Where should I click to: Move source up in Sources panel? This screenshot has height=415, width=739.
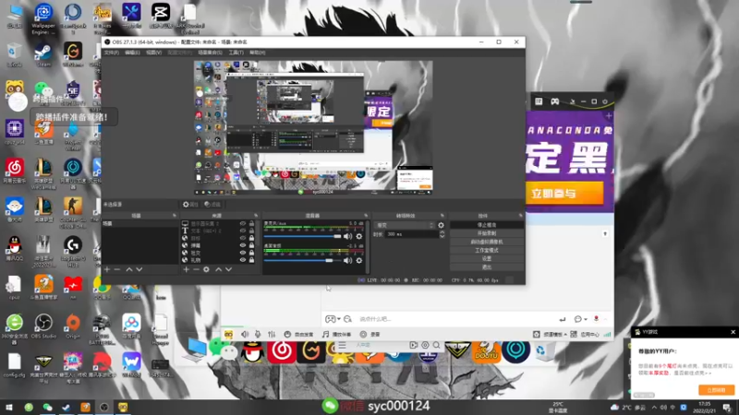[218, 269]
